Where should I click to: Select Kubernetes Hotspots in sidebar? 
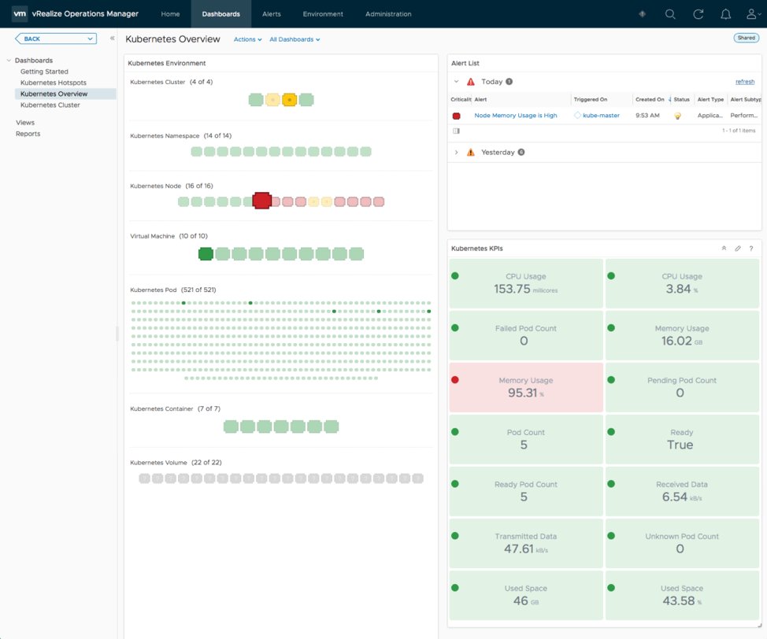coord(54,83)
